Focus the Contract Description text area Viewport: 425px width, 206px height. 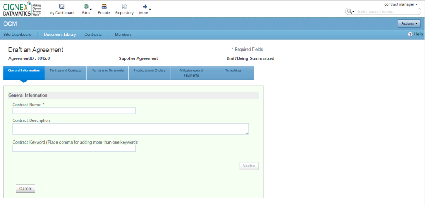(x=130, y=129)
